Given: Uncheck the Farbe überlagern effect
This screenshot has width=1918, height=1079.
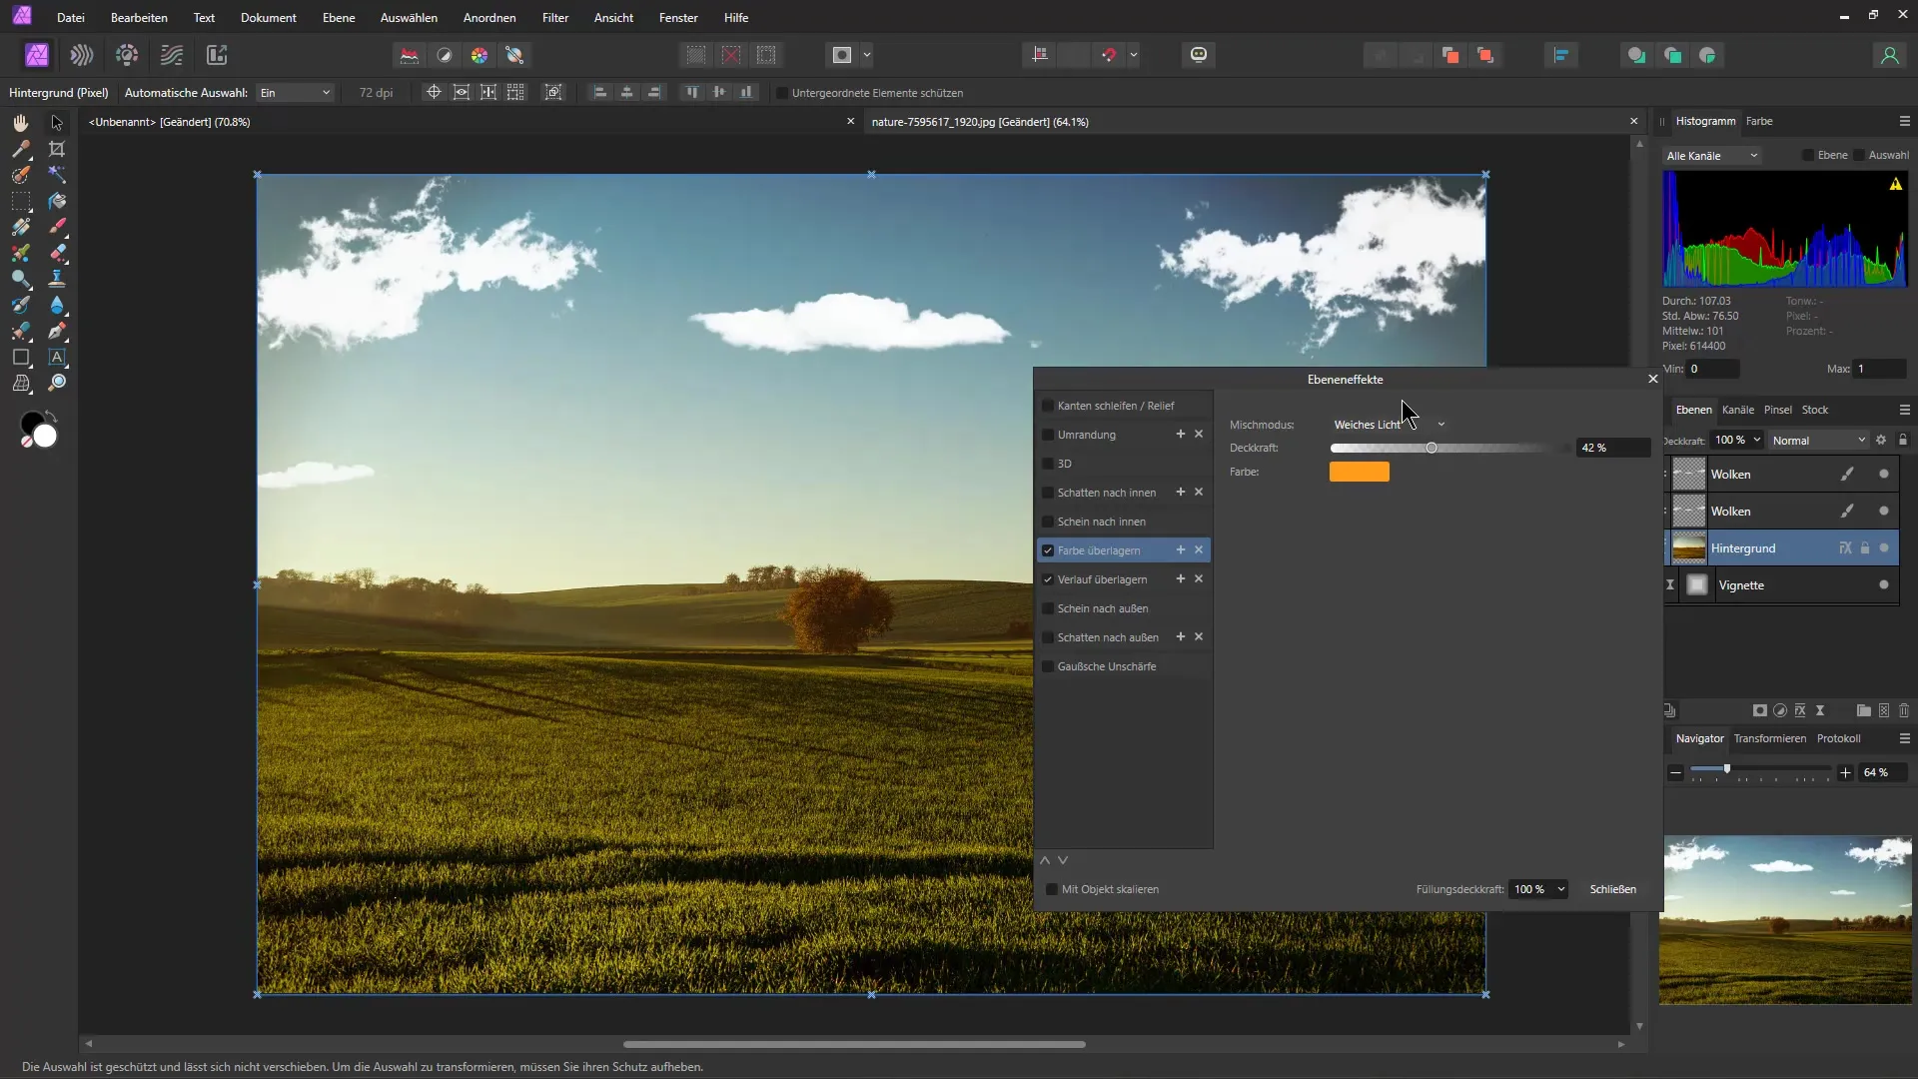Looking at the screenshot, I should [x=1048, y=550].
